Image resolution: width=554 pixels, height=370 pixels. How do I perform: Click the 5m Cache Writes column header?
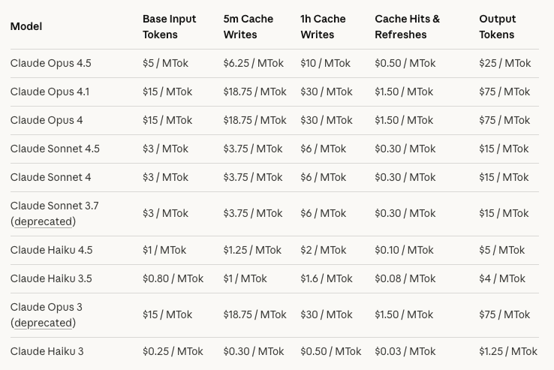[x=248, y=27]
